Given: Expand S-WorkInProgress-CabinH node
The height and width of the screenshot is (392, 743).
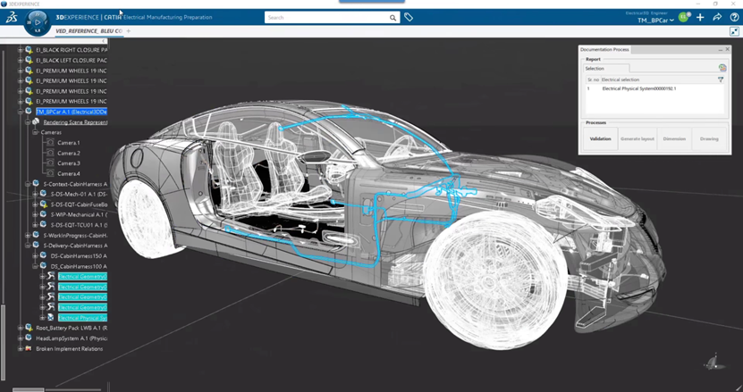Looking at the screenshot, I should click(x=28, y=236).
